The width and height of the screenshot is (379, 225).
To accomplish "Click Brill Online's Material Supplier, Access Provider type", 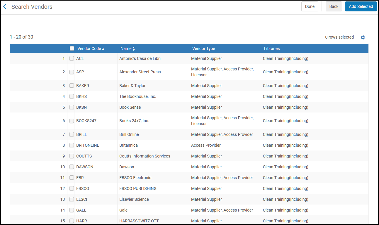I will pyautogui.click(x=222, y=134).
